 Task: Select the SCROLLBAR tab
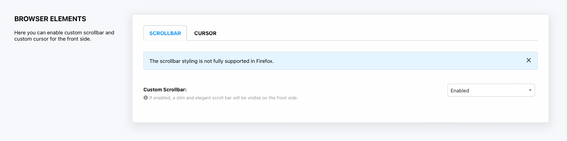click(x=165, y=33)
